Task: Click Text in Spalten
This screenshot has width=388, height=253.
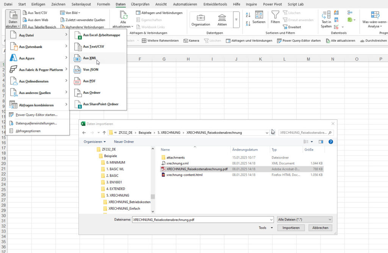Action: pos(326,19)
